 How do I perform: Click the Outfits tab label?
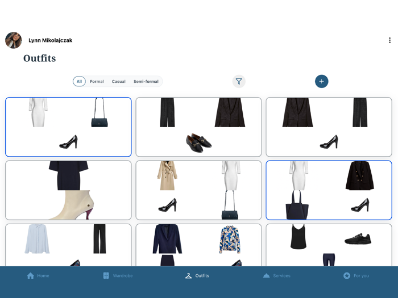[202, 276]
